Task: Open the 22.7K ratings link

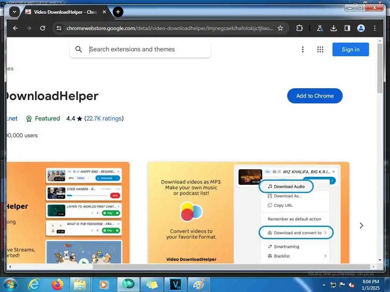Action: point(104,119)
